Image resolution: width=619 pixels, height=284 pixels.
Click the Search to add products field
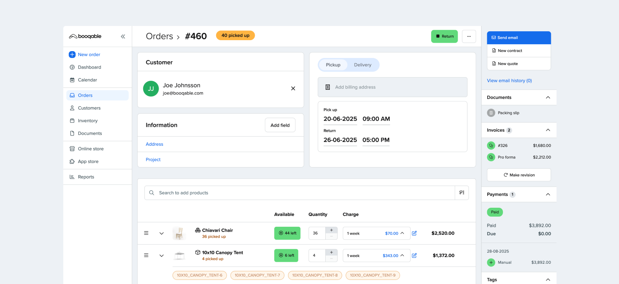click(299, 193)
